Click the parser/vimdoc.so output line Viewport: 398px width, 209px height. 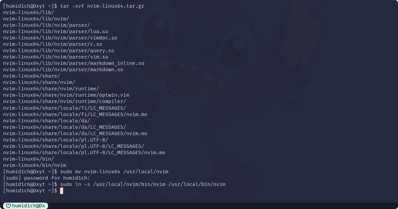click(60, 38)
